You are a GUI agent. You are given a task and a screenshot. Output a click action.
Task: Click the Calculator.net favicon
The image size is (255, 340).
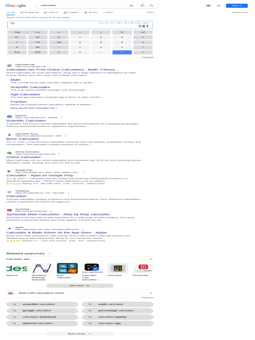9,65
